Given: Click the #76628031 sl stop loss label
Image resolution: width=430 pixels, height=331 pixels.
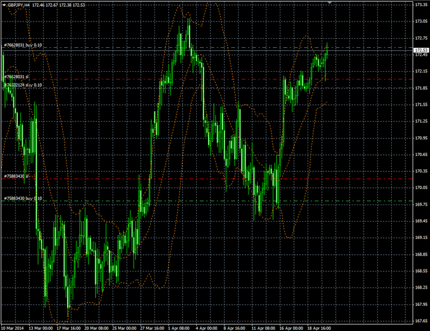Looking at the screenshot, I should 16,77.
